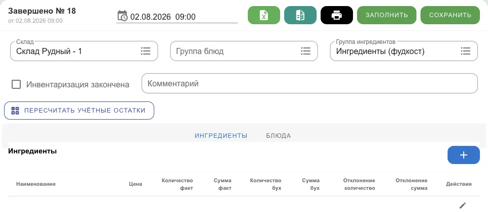Open the Группа блюд list icon
This screenshot has height=212, width=488.
[305, 51]
